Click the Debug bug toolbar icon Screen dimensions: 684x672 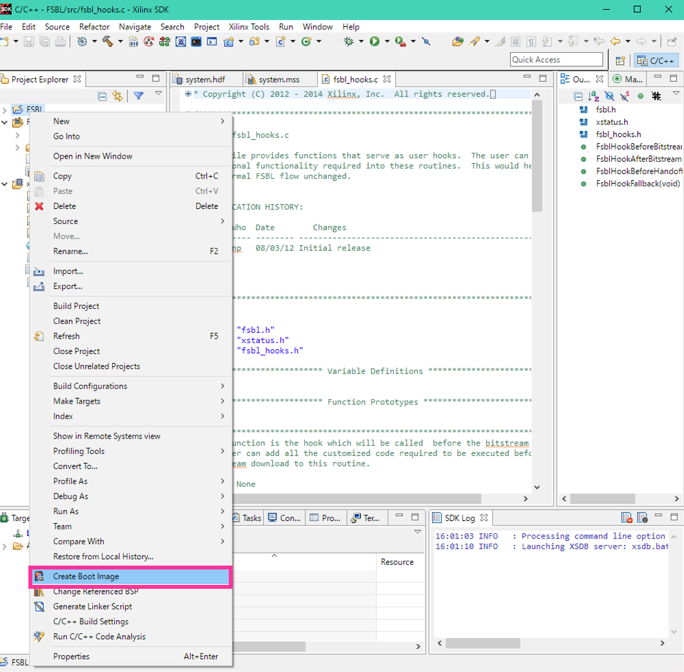tap(349, 41)
